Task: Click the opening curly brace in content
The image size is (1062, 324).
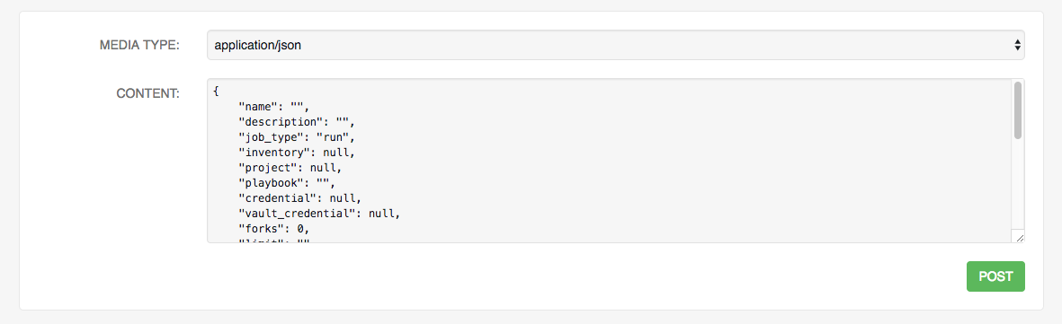Action: 216,91
